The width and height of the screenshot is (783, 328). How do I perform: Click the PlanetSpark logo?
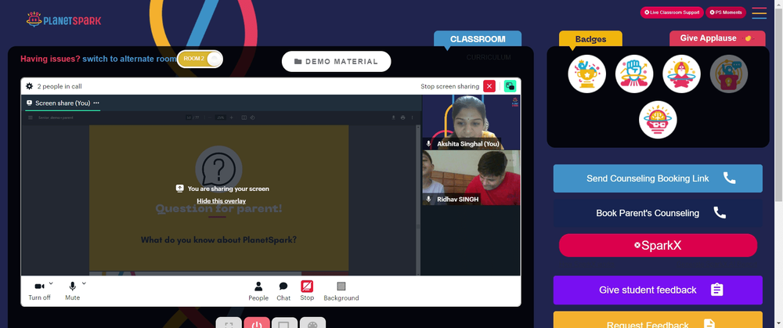[64, 20]
